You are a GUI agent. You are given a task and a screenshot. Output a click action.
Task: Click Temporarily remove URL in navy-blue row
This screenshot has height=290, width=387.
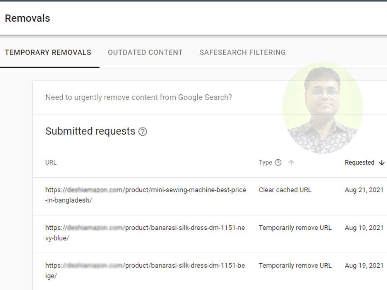click(295, 228)
